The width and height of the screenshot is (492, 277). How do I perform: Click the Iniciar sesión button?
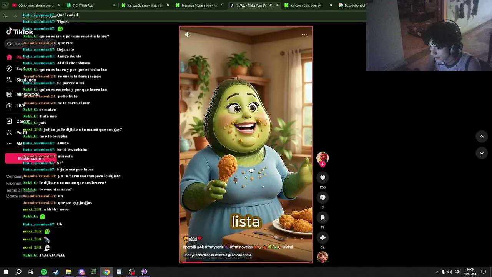coord(31,159)
